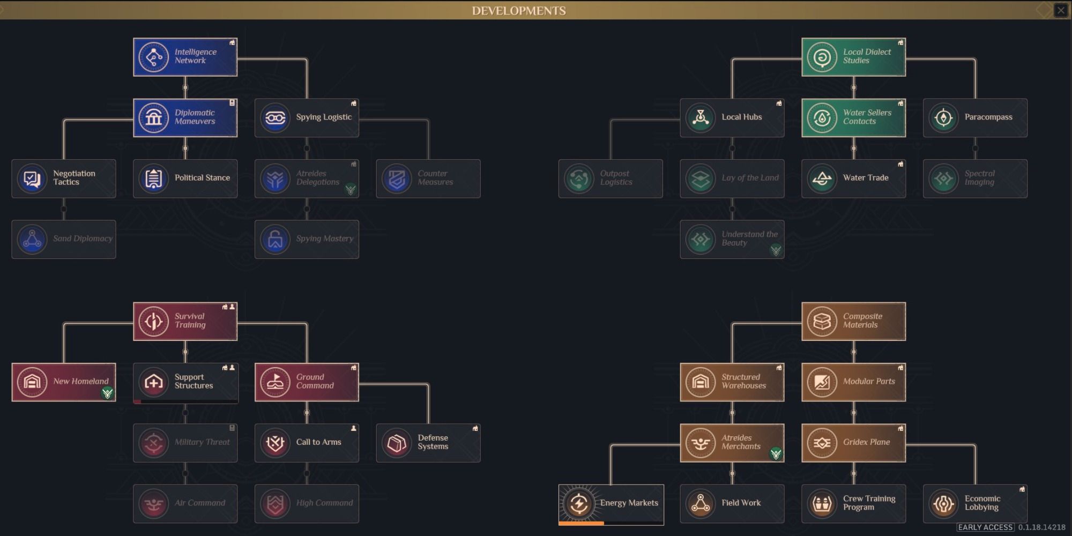Choose the Spying Logistic goggles icon
Image resolution: width=1072 pixels, height=536 pixels.
(x=276, y=117)
